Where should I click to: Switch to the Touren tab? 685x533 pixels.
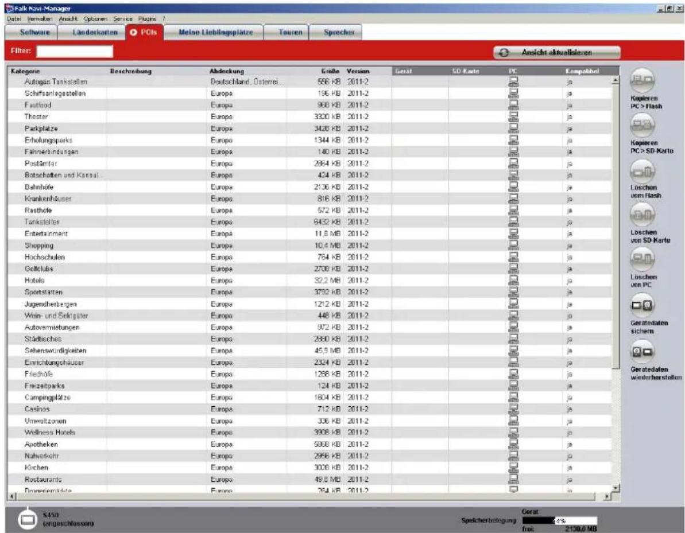pyautogui.click(x=287, y=32)
